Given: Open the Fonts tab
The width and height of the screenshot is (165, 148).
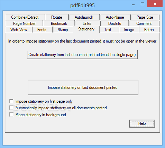Looking at the screenshot, I should click(43, 30).
